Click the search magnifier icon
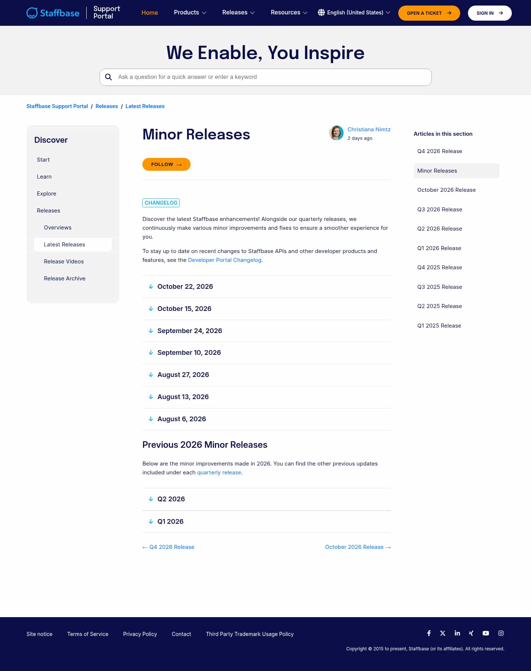Screen dimensions: 531x671 pos(108,77)
